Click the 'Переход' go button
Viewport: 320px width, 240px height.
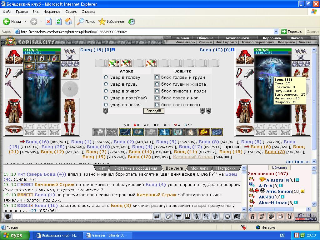[292, 32]
